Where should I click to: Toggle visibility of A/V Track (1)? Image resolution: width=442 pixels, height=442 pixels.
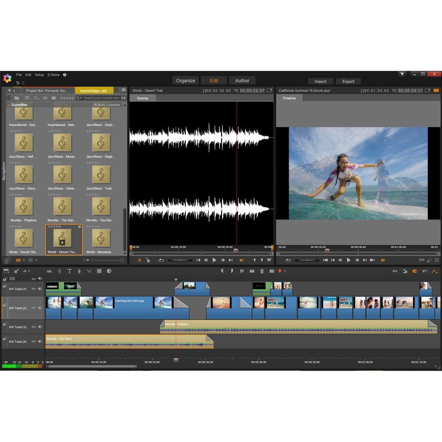34,288
